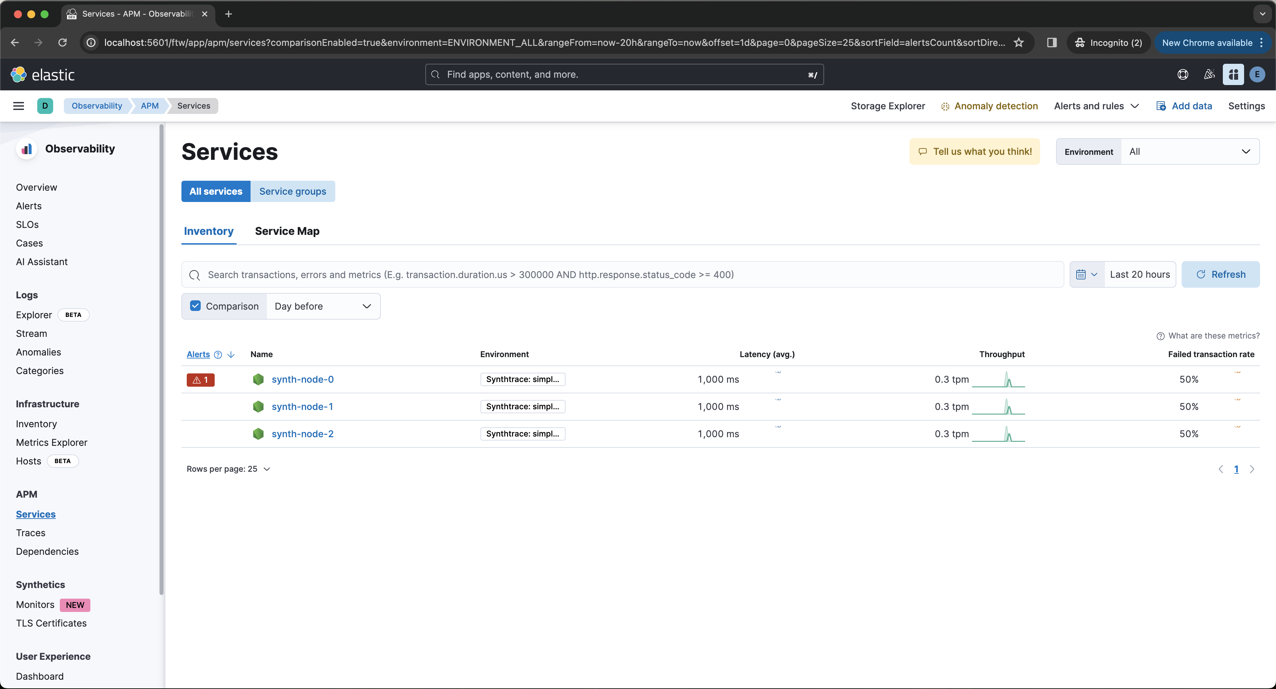The height and width of the screenshot is (689, 1276).
Task: Click New Chrome available button
Action: [1207, 43]
